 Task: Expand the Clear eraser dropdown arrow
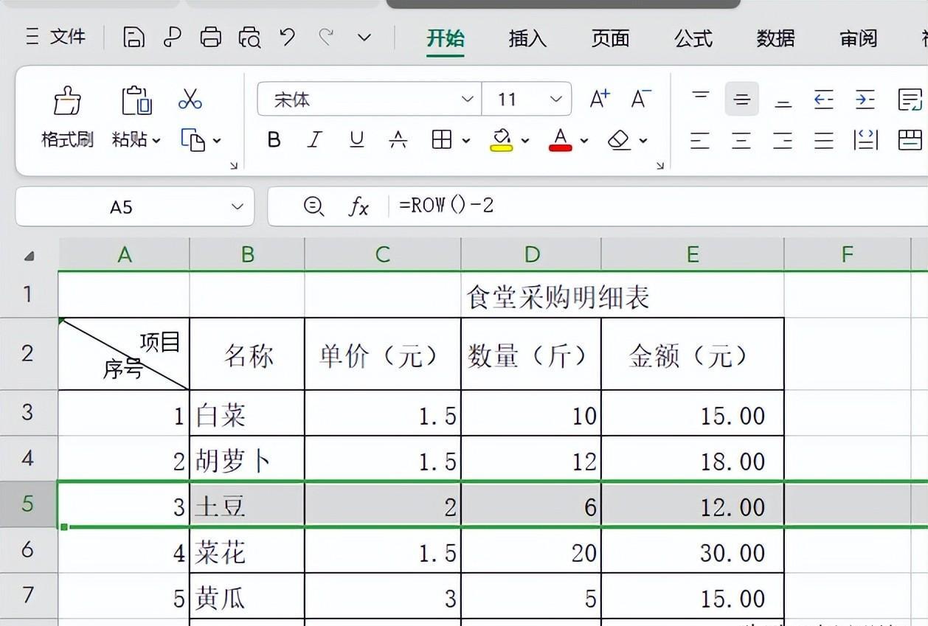(643, 140)
